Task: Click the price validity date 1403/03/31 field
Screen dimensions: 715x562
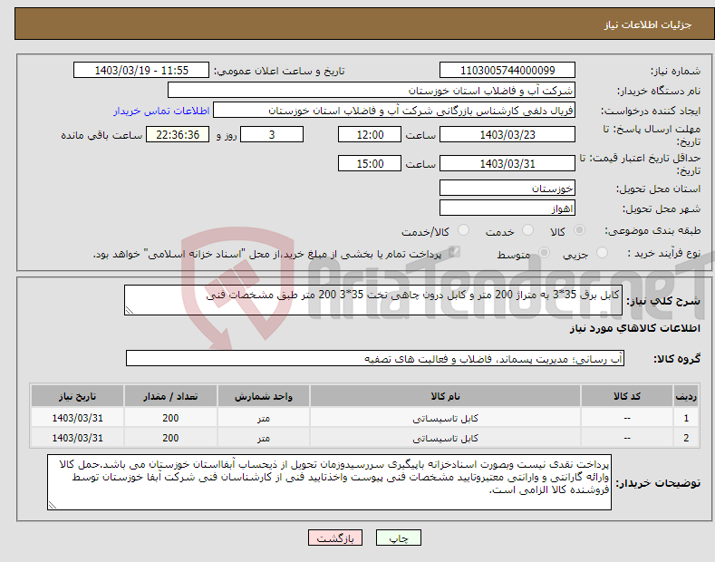Action: pyautogui.click(x=507, y=163)
